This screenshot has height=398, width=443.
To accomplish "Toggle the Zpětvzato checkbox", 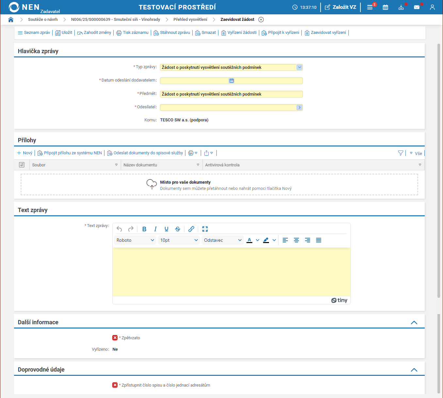I will click(115, 338).
